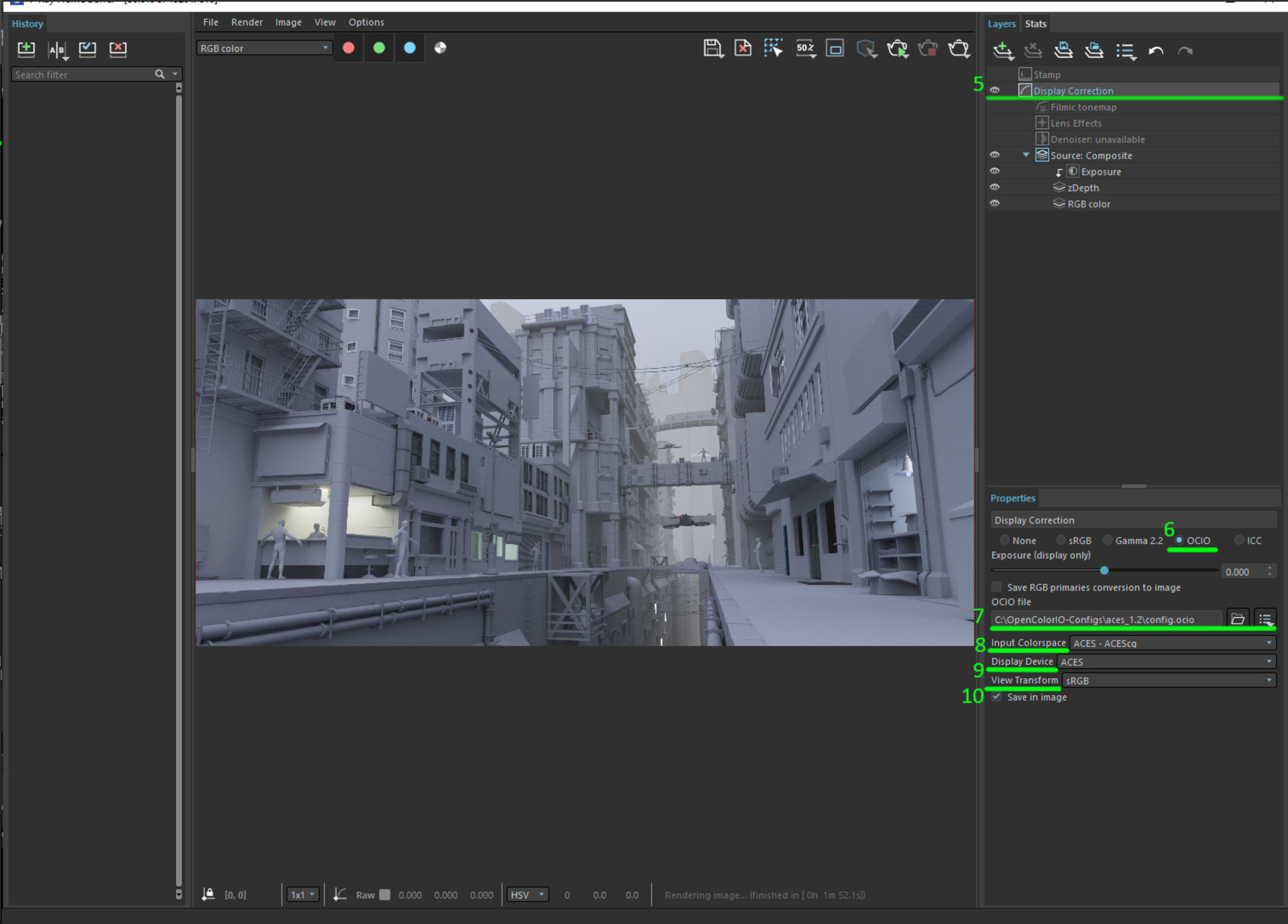Image resolution: width=1288 pixels, height=924 pixels.
Task: Toggle the blue channel circle
Action: pyautogui.click(x=409, y=48)
